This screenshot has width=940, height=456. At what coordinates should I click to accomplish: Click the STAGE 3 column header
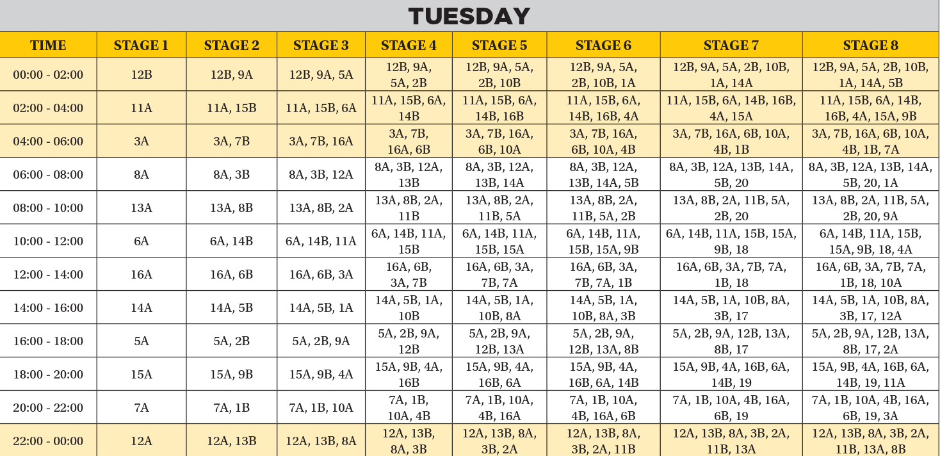point(321,45)
